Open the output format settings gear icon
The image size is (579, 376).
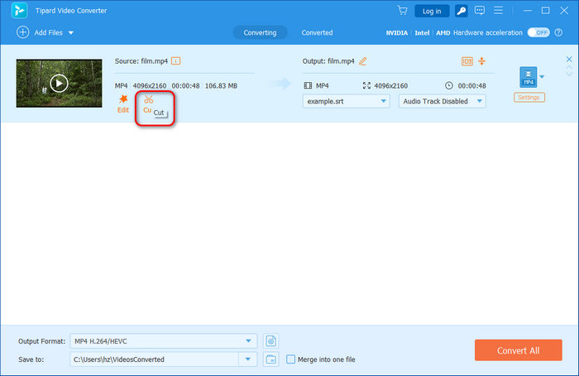click(271, 341)
